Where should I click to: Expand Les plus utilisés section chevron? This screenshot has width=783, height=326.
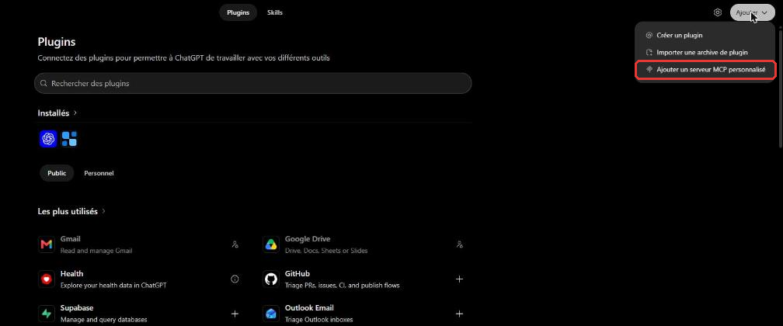point(104,211)
